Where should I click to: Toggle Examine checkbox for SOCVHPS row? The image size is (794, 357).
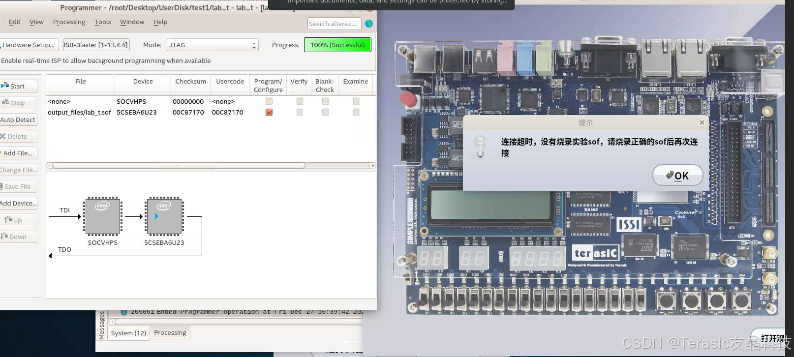(356, 101)
